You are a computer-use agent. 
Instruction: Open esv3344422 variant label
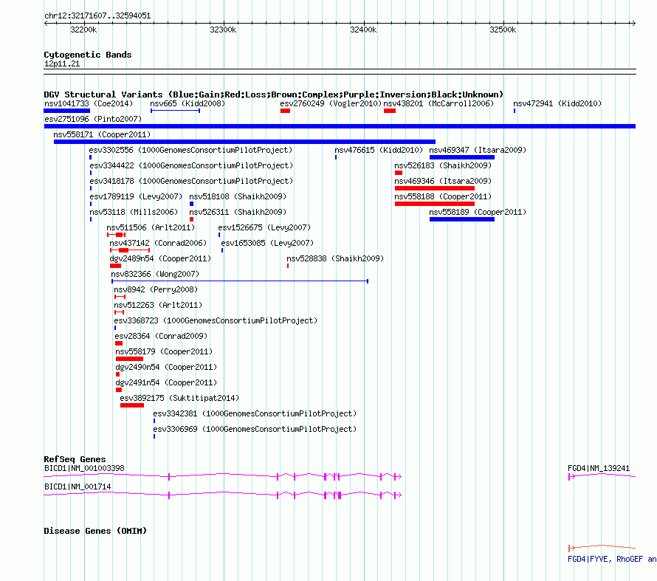[x=191, y=165]
